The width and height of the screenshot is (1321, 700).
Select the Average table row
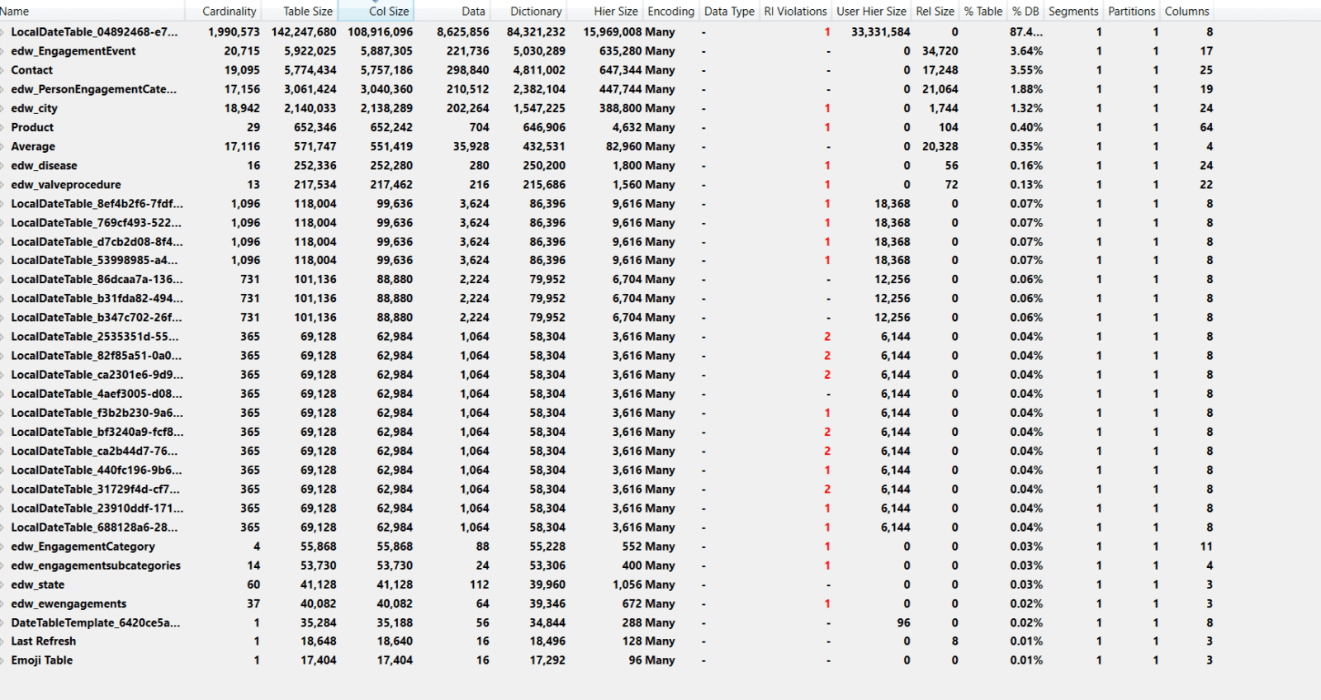(x=607, y=146)
